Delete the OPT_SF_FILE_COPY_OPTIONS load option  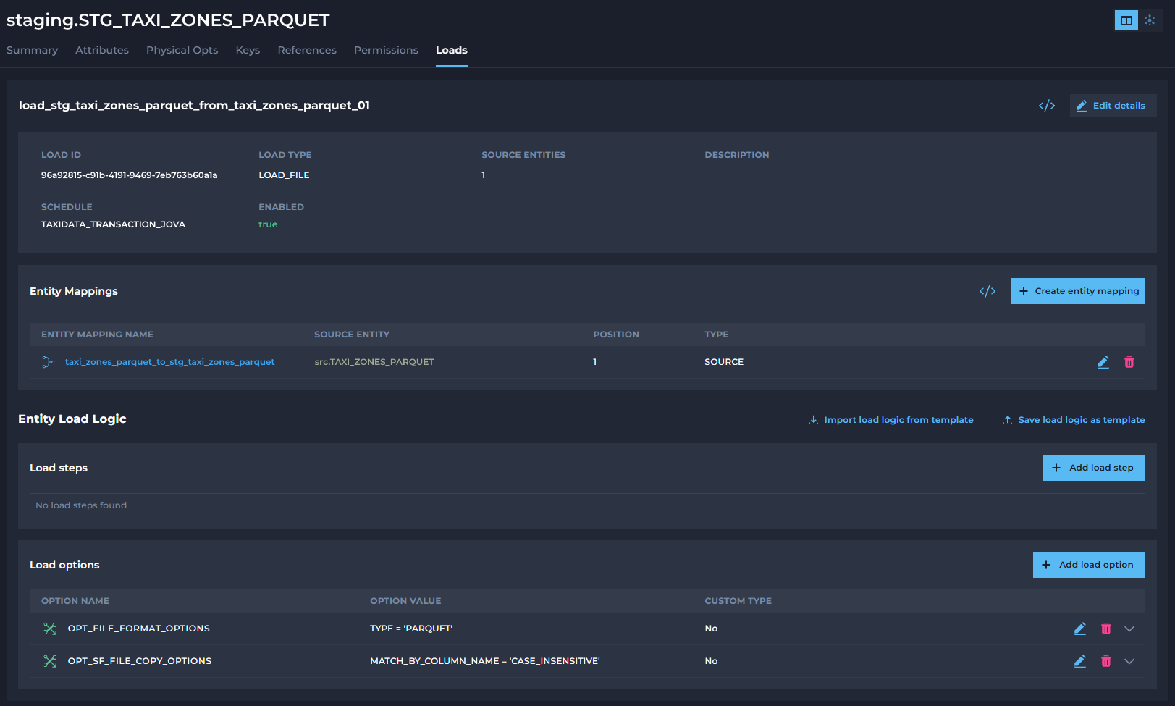click(x=1106, y=661)
